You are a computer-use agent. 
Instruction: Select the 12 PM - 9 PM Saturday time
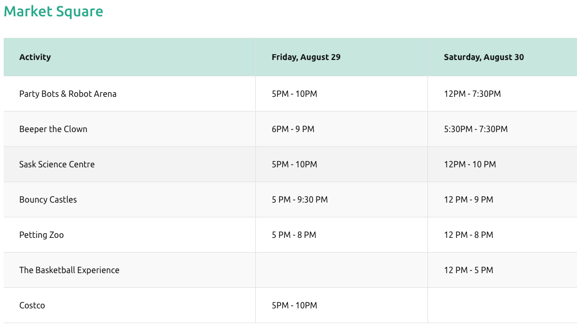point(468,199)
